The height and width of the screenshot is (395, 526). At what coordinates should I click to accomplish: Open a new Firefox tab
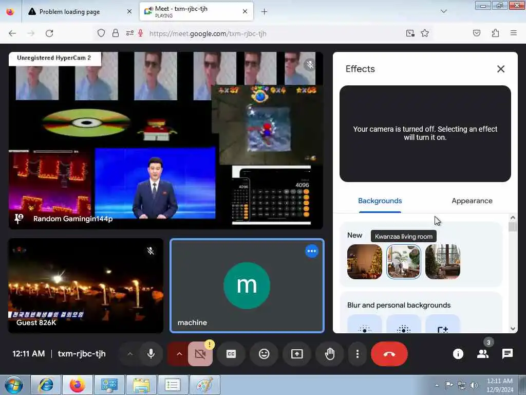[x=264, y=12]
